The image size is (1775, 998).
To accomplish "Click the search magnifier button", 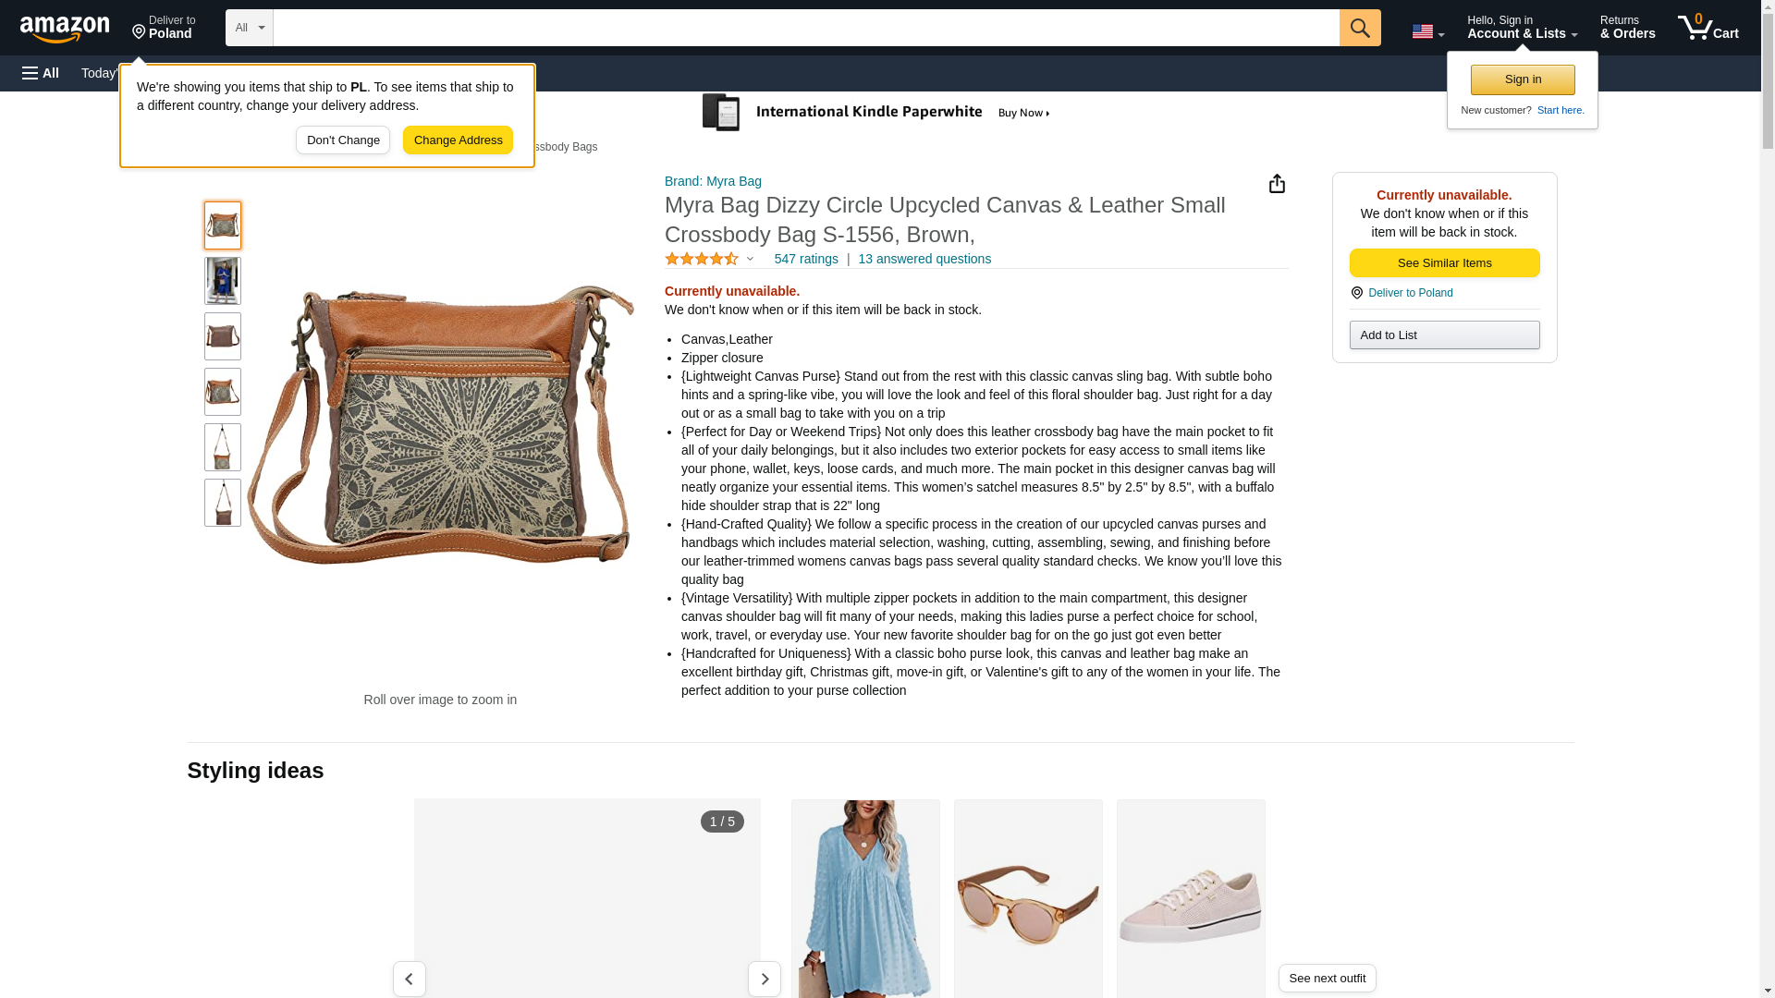I will 1360,28.
